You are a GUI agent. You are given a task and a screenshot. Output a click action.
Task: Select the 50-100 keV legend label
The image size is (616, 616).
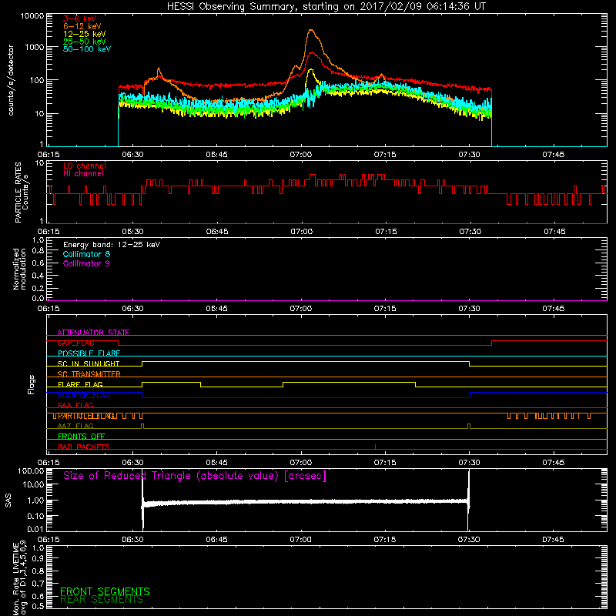(87, 49)
